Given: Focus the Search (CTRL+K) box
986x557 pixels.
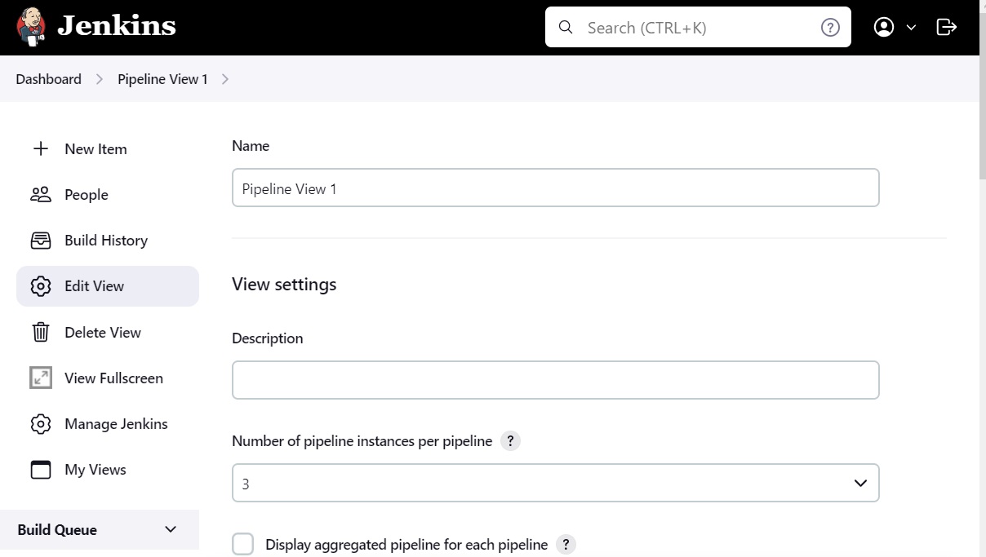Looking at the screenshot, I should point(698,28).
